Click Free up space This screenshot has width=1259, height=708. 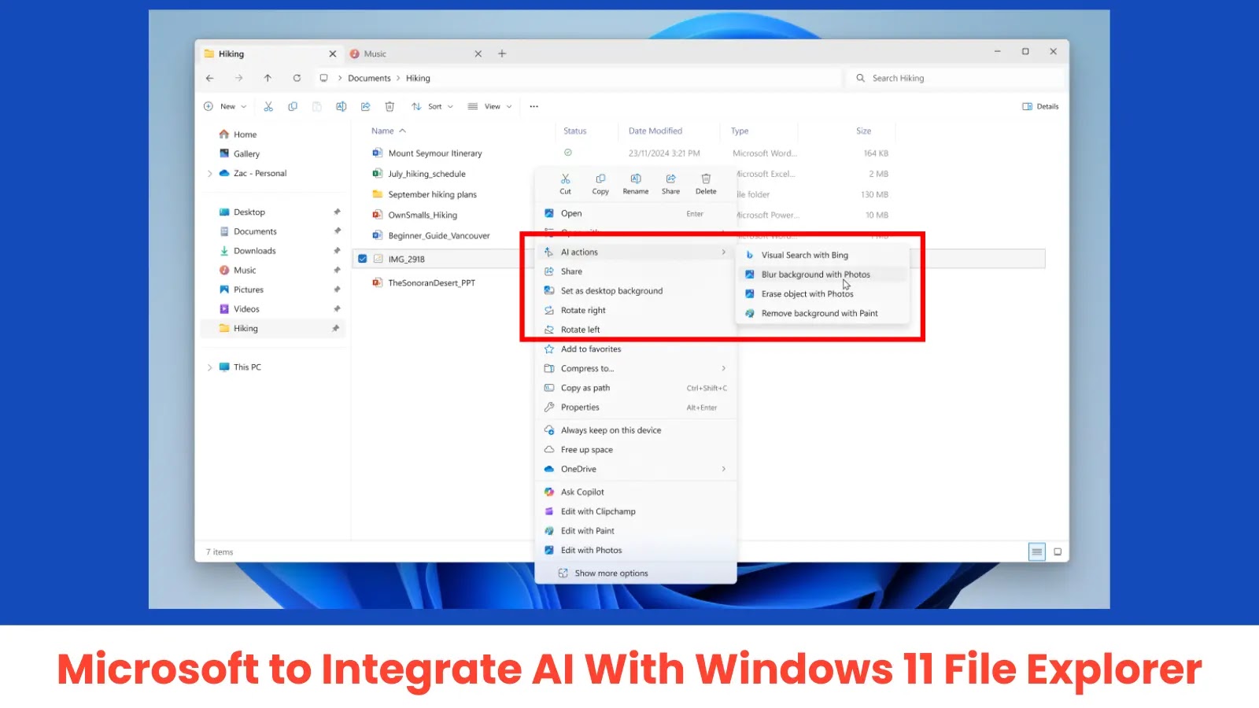coord(635,450)
